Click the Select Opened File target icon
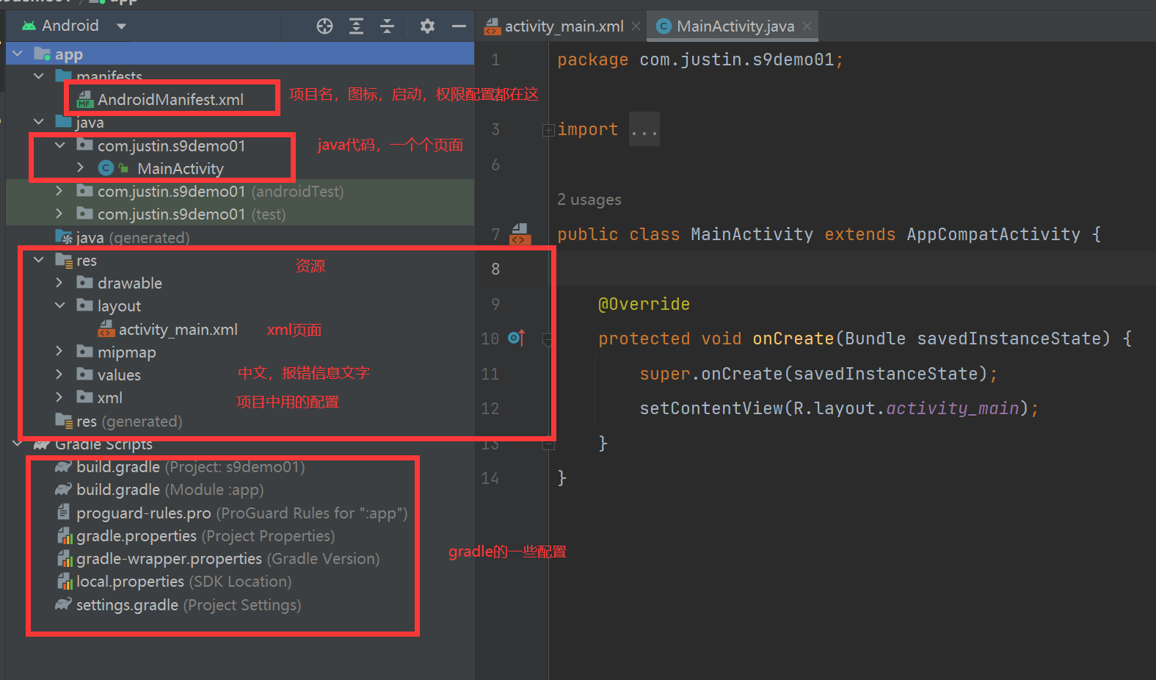 click(324, 26)
